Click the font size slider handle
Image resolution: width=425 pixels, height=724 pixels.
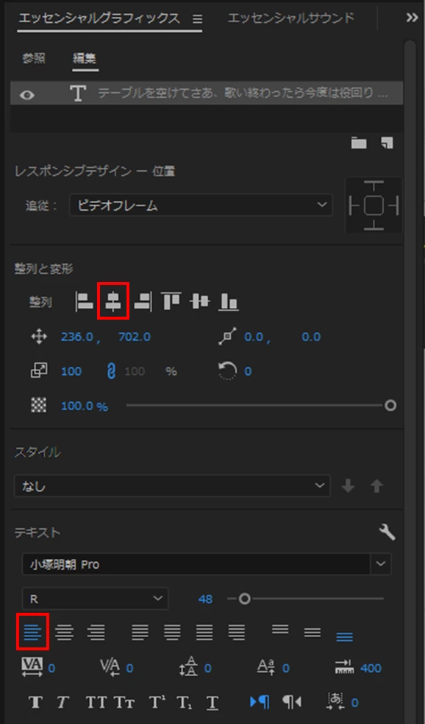click(x=245, y=599)
